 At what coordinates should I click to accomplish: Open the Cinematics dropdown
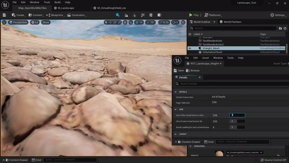click(x=76, y=15)
